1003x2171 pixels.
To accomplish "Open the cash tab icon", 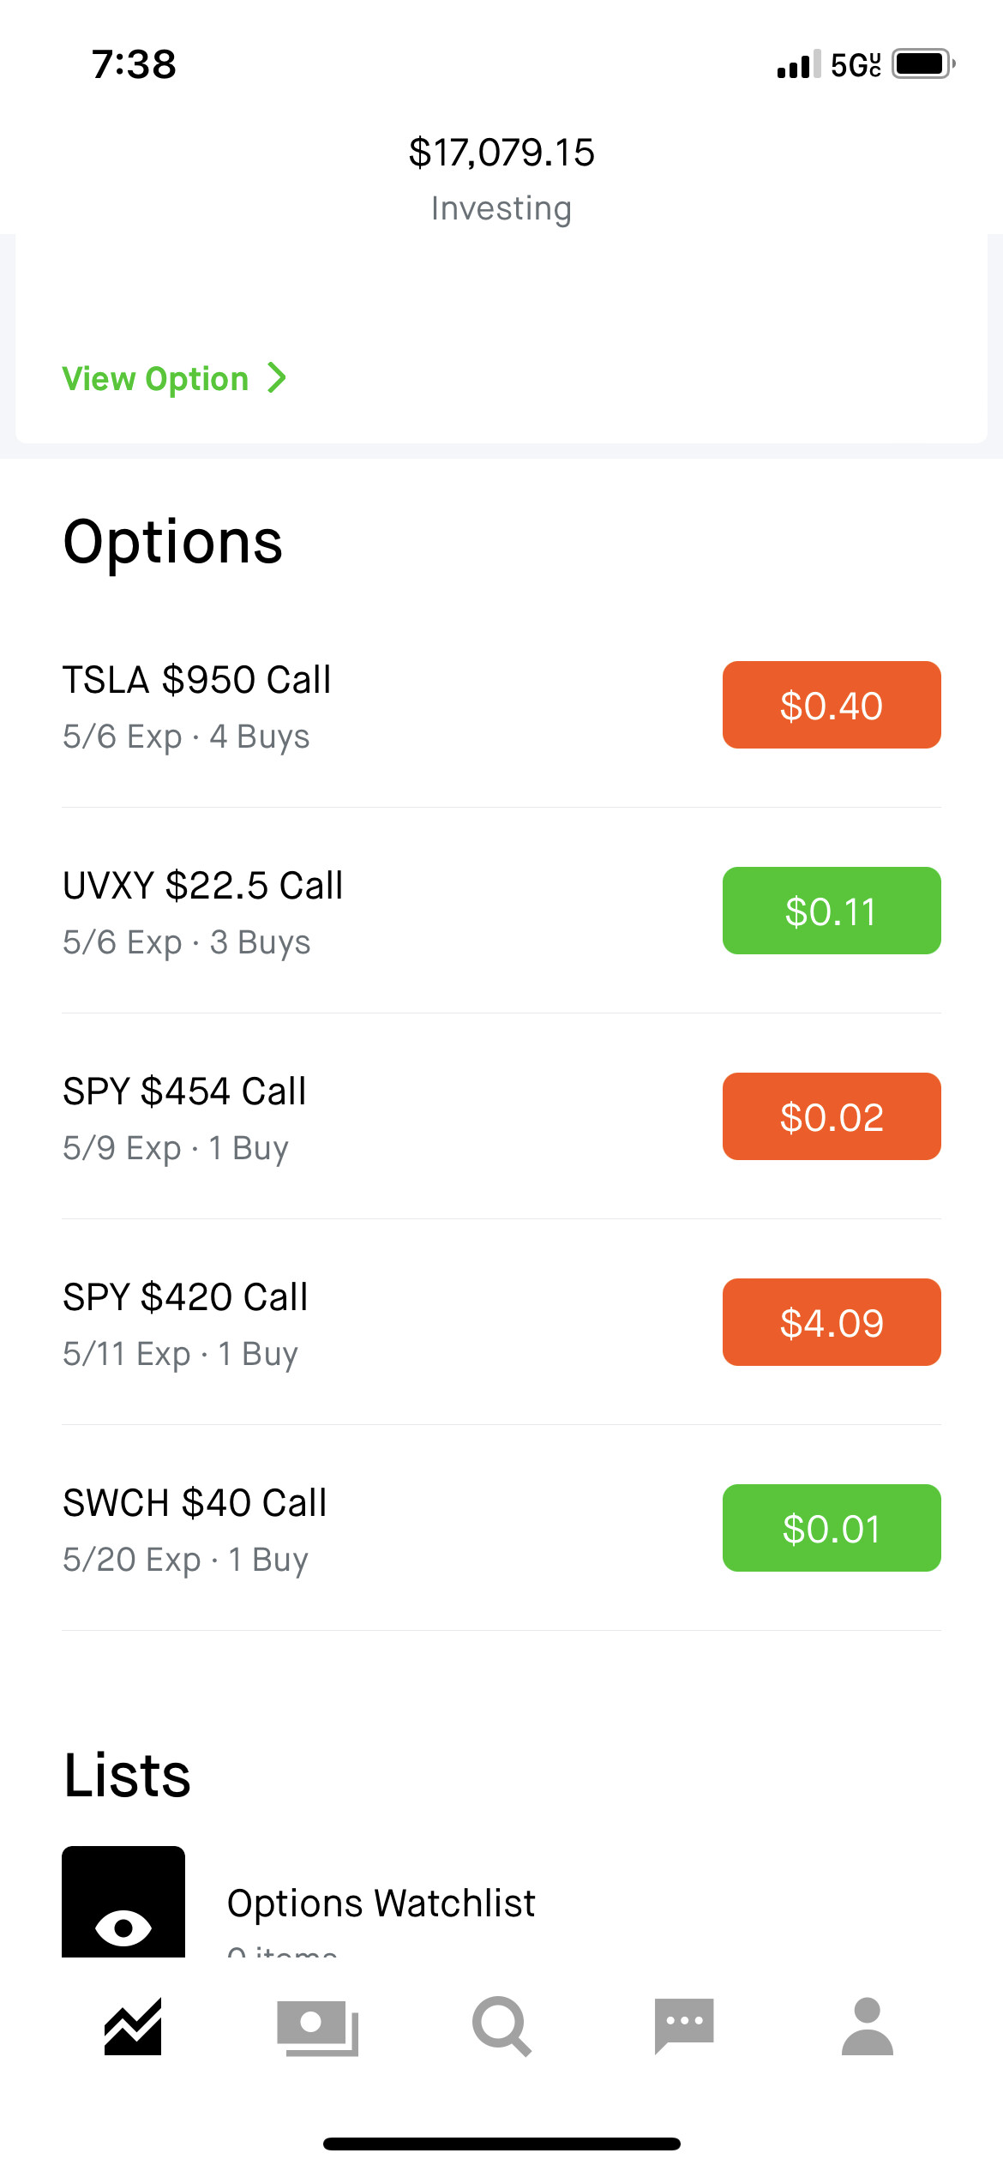I will coord(317,2028).
